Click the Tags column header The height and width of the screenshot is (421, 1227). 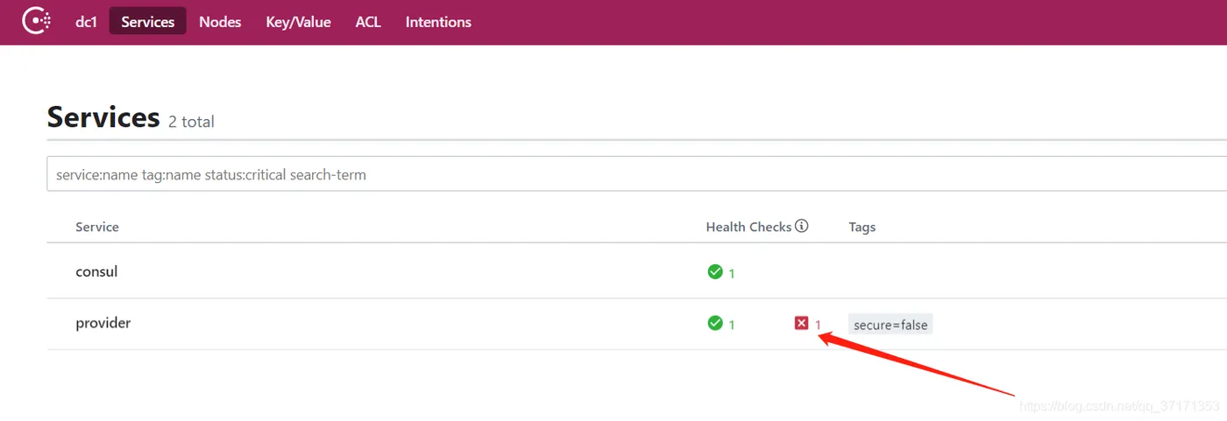point(862,227)
